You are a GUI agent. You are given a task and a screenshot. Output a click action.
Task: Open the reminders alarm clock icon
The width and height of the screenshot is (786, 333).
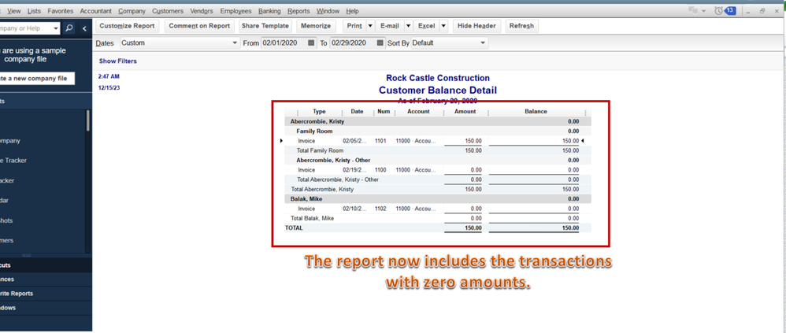pos(718,10)
